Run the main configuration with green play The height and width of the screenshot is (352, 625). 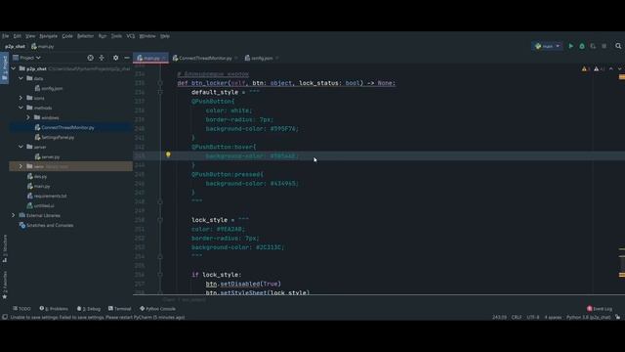[x=570, y=46]
